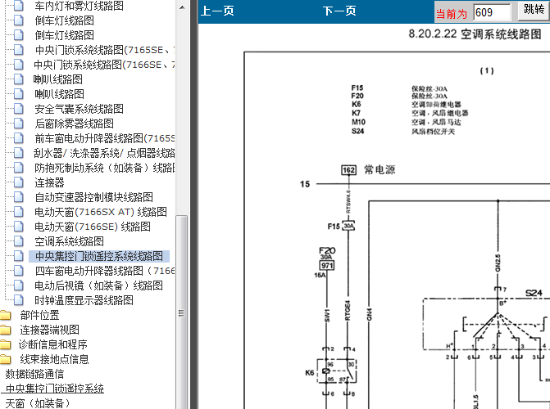Click document icon beside 后窗除雾器线路图
This screenshot has height=409, width=550.
pyautogui.click(x=19, y=124)
